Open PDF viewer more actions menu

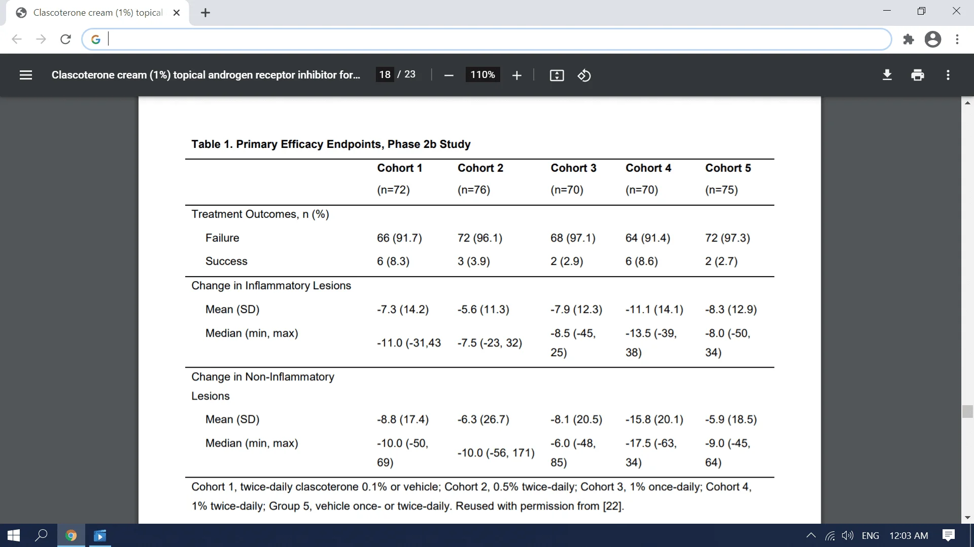point(948,75)
